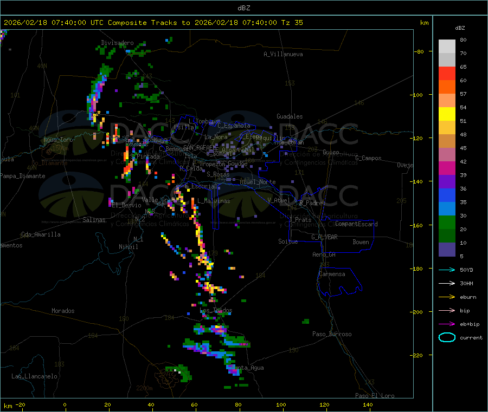Image resolution: width=488 pixels, height=412 pixels.
Task: Click the Los_Toldos label
Action: pyautogui.click(x=216, y=310)
